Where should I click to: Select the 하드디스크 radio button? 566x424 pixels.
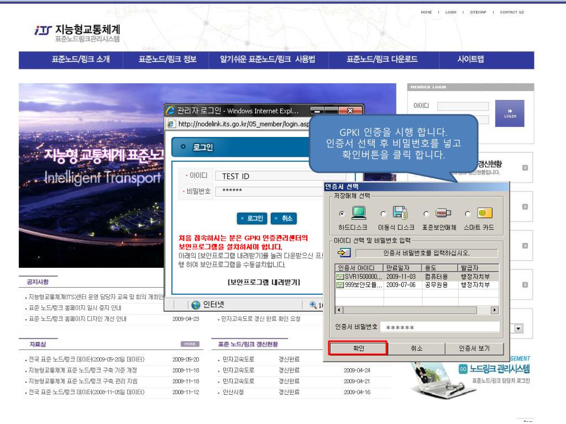pyautogui.click(x=342, y=212)
